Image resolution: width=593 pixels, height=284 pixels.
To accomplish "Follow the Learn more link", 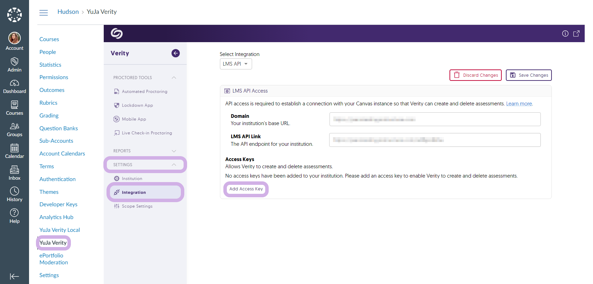I will click(519, 104).
